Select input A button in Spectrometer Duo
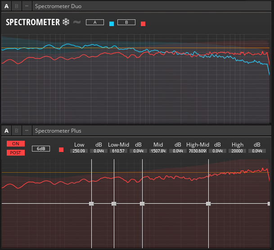The image size is (274, 250). (x=95, y=22)
